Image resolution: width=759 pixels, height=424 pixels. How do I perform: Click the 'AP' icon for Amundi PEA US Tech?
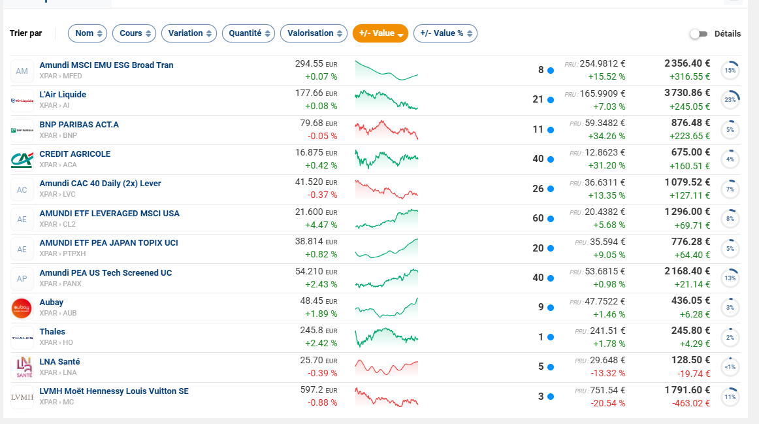point(22,279)
